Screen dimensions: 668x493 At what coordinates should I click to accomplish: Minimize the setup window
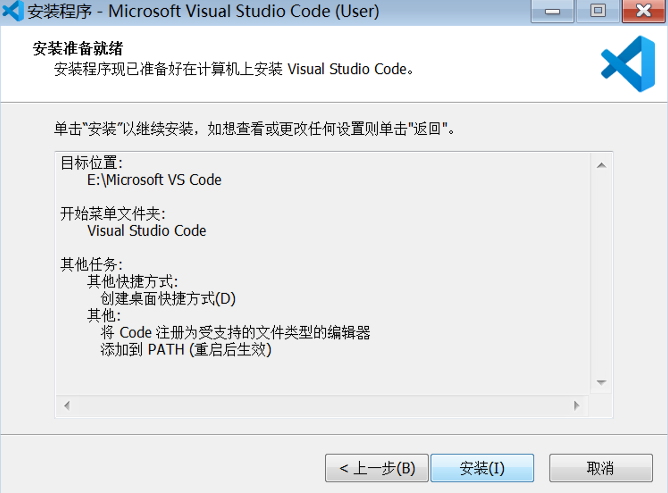[552, 11]
